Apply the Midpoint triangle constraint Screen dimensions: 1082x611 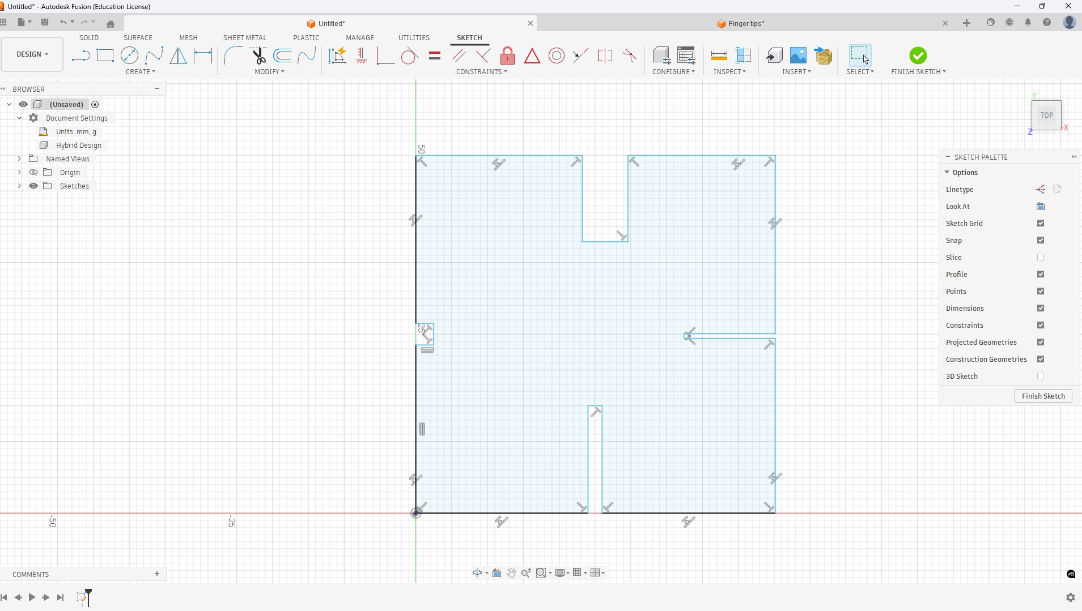pos(532,55)
